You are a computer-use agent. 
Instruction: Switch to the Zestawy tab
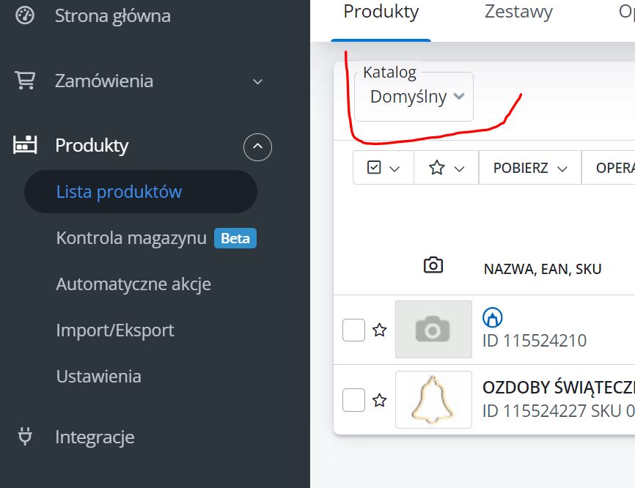(518, 12)
